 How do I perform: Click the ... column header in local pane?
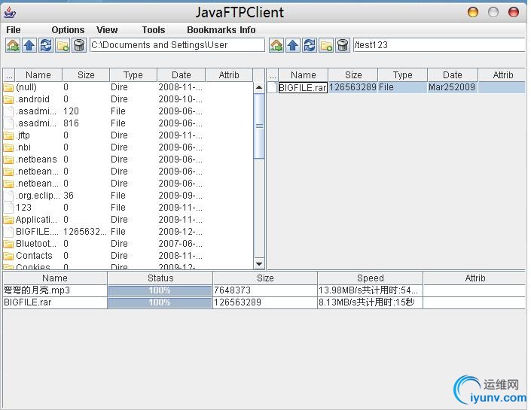9,74
